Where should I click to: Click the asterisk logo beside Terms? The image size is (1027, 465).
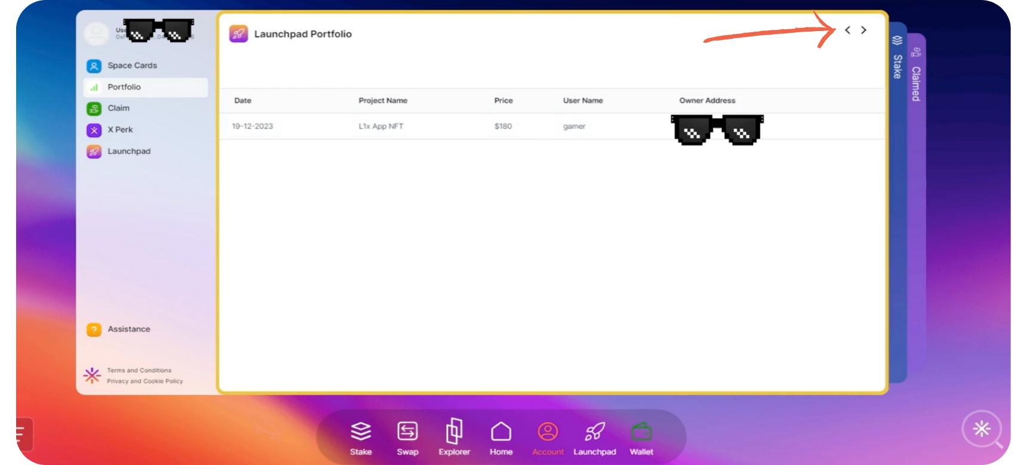[x=92, y=376]
